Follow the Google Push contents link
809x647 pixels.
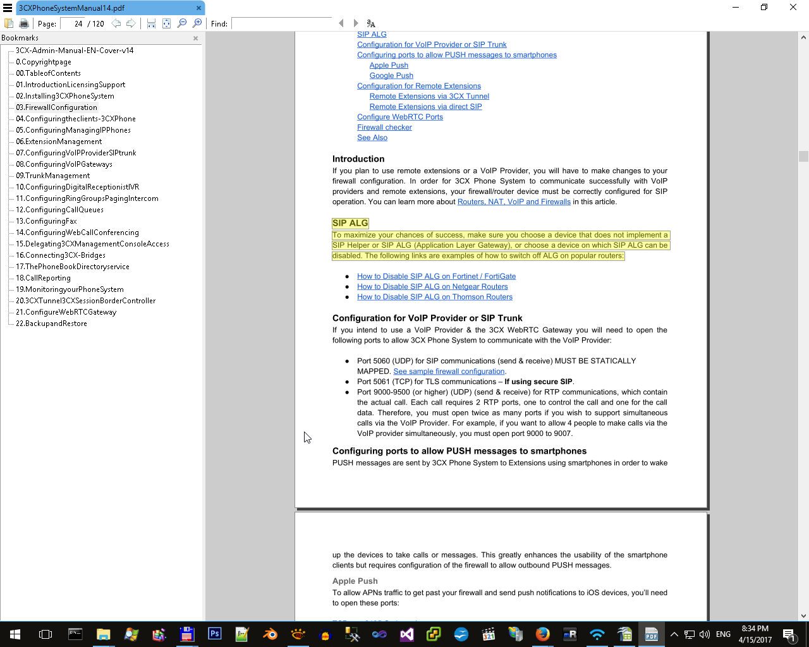(391, 76)
